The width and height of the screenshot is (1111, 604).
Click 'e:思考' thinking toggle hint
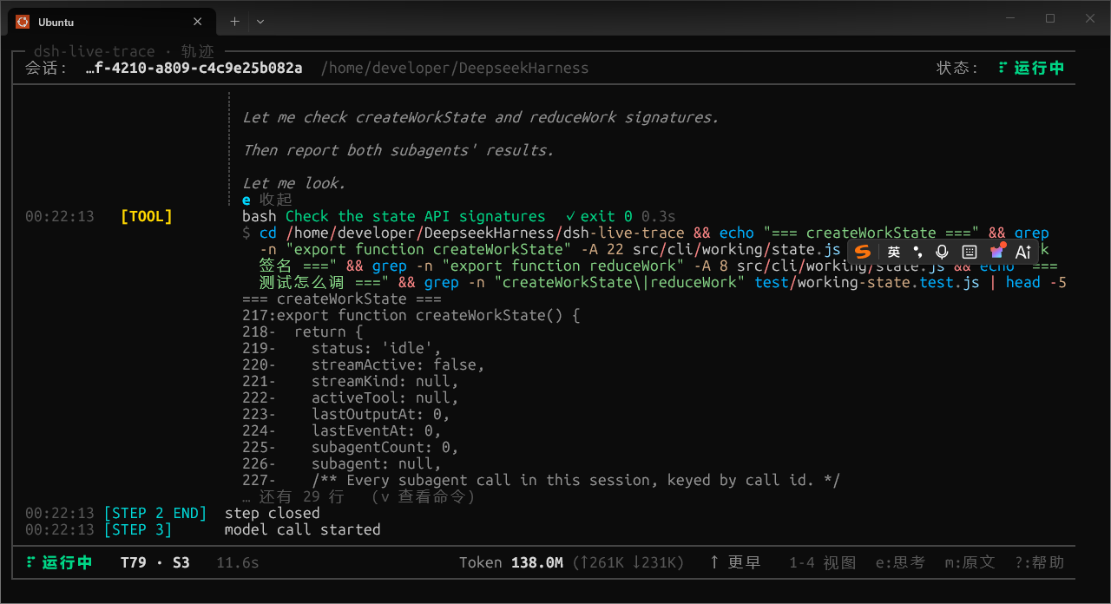(x=900, y=562)
